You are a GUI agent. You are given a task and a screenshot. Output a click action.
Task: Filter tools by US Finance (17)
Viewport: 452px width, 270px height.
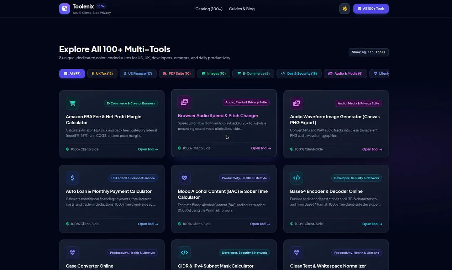tap(138, 74)
